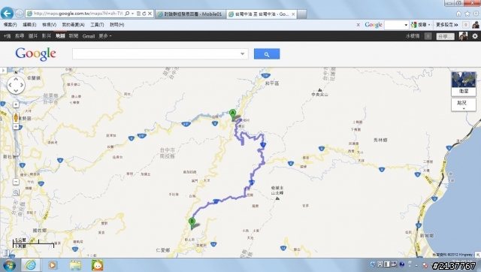Viewport: 481px width, 272px height.
Task: Click the maps.google.com.tw address field
Action: click(78, 14)
